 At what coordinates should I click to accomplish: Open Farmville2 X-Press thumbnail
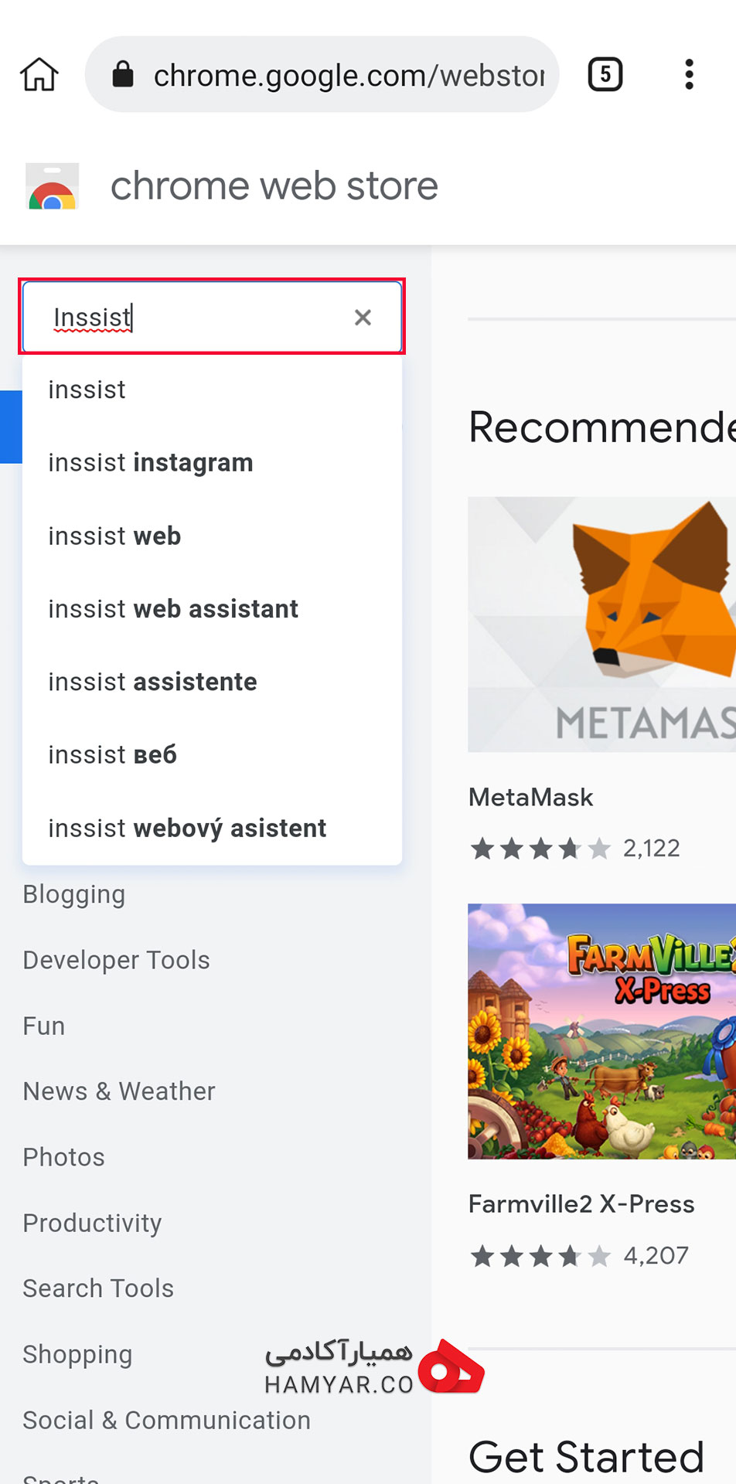tap(601, 1031)
